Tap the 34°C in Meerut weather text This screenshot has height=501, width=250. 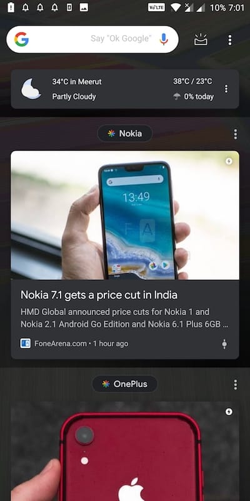77,81
